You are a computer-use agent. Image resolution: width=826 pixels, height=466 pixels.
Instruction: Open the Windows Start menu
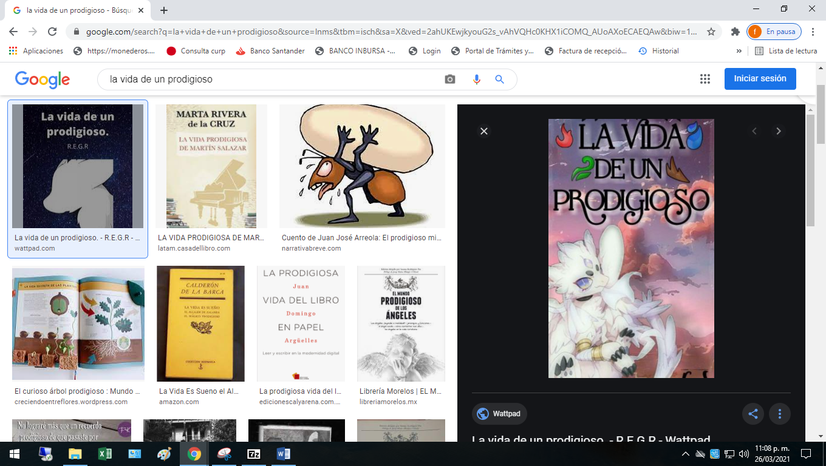pyautogui.click(x=15, y=453)
